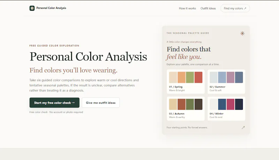Pick the pale cream Spring swatch
This screenshot has height=160, width=279.
[x=173, y=77]
